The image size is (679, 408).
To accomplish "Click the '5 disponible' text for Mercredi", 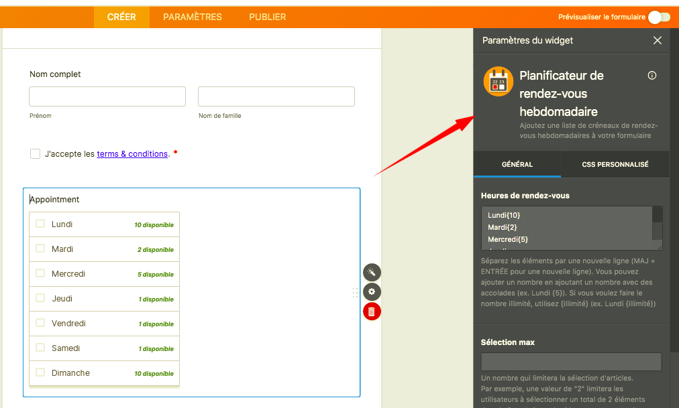I will coord(156,275).
